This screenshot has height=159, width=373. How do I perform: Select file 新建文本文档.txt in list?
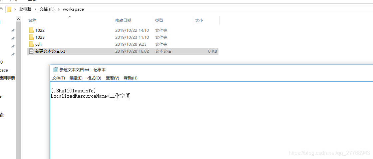point(50,51)
